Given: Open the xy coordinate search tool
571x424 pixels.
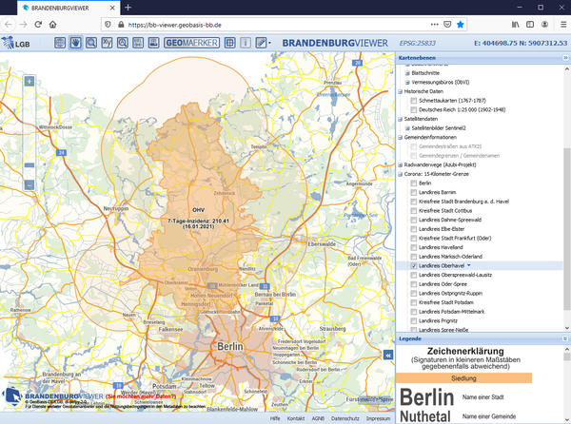Looking at the screenshot, I should coord(107,43).
